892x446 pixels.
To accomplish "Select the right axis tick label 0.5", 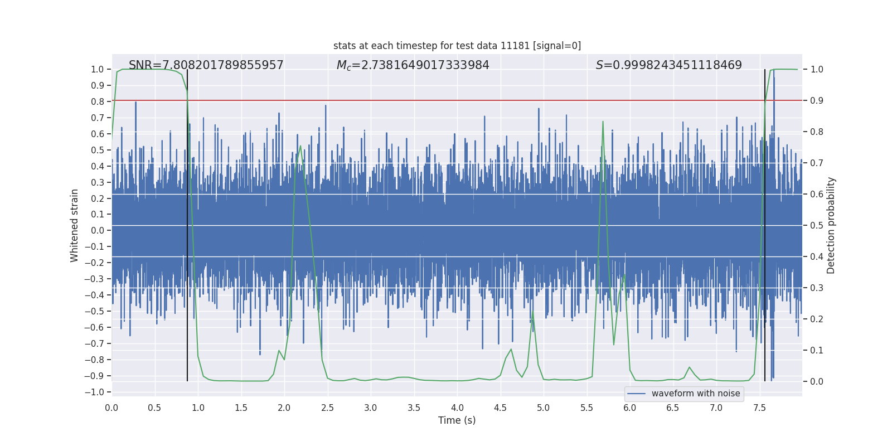I will [x=817, y=226].
